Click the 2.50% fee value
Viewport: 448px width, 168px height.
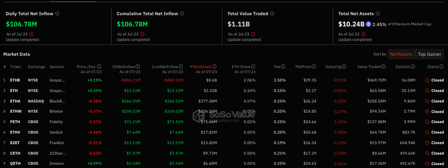click(x=280, y=80)
